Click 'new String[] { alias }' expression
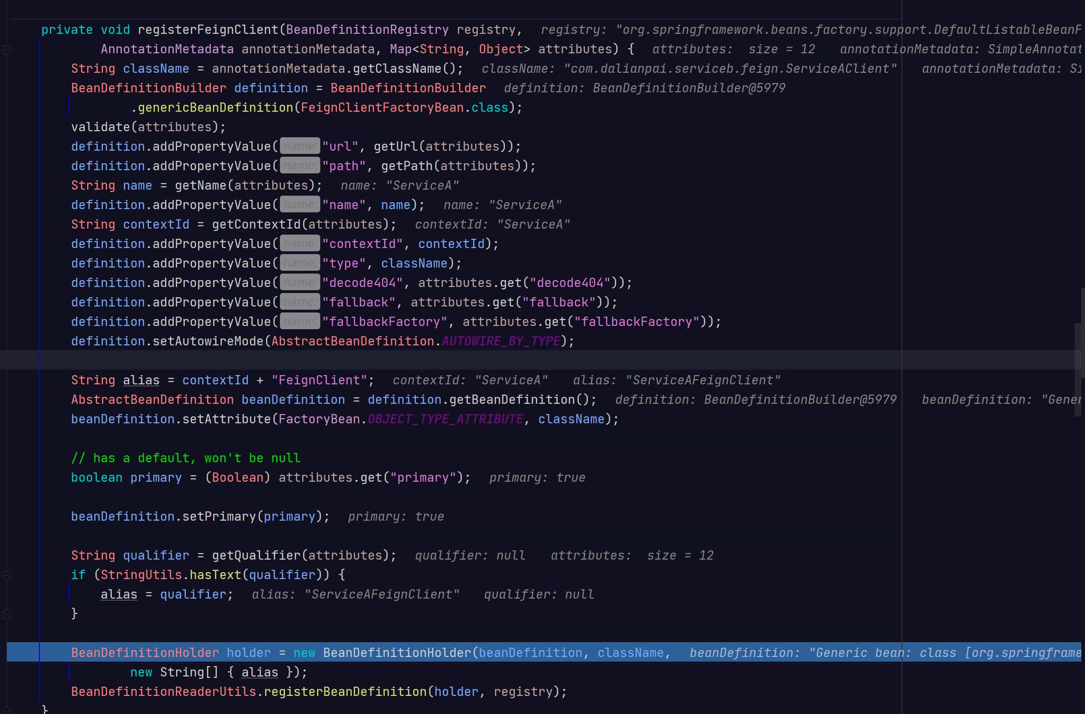The width and height of the screenshot is (1085, 714). coord(211,672)
